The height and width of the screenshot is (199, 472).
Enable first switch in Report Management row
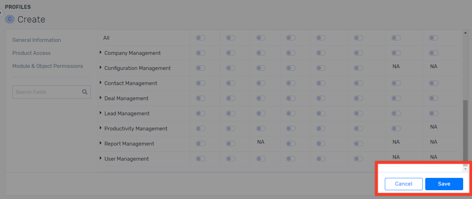click(x=201, y=144)
